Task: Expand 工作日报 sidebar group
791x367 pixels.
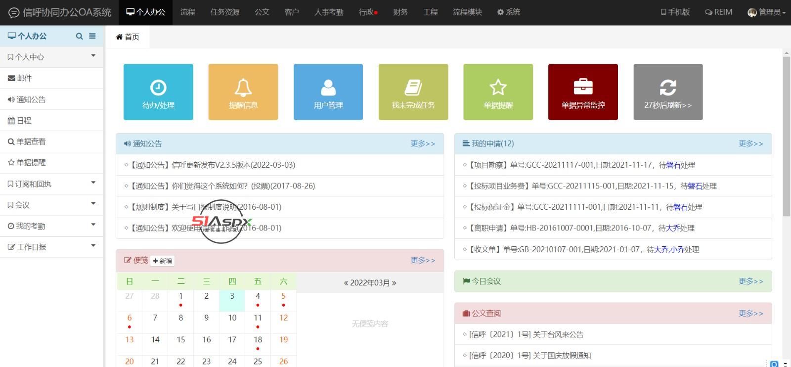Action: coord(51,247)
